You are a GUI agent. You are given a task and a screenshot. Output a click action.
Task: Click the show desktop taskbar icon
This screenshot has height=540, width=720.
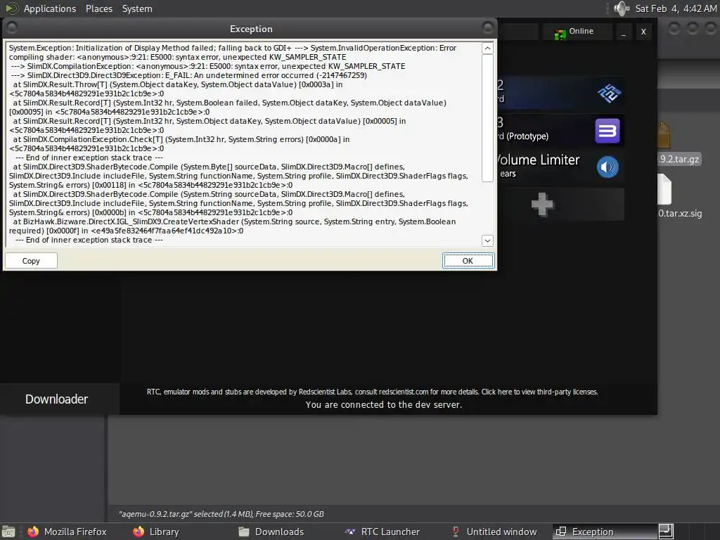(x=8, y=532)
